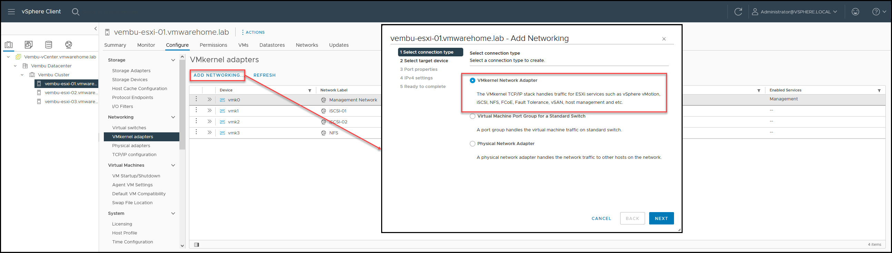Click the REFRESH button for adapters

point(265,75)
